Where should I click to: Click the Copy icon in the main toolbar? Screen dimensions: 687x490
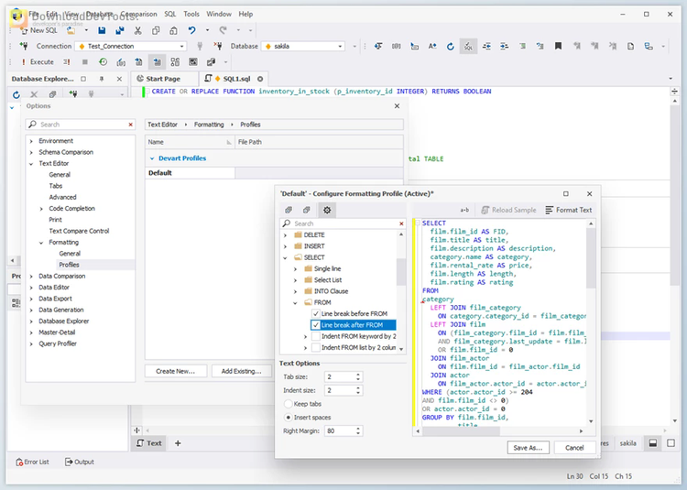pos(156,30)
